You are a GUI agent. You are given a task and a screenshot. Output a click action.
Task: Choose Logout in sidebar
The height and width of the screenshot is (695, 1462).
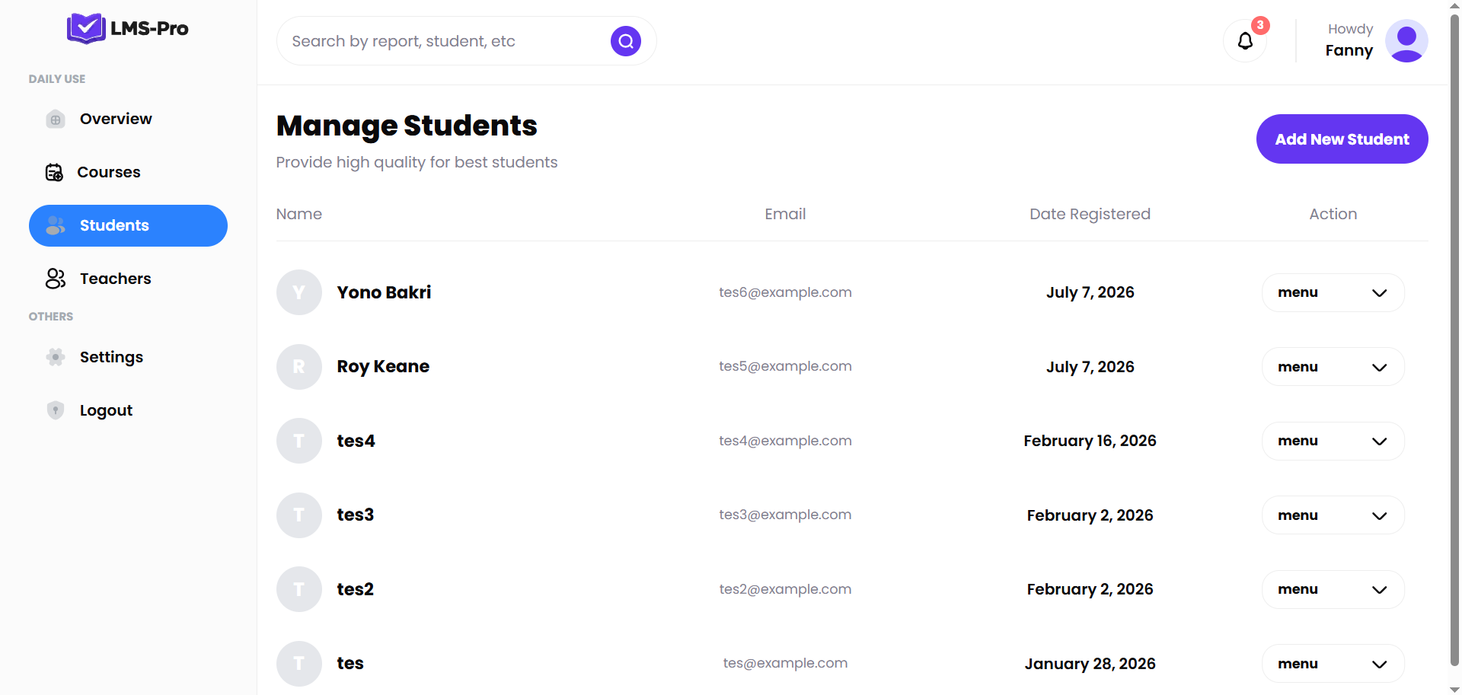click(128, 410)
